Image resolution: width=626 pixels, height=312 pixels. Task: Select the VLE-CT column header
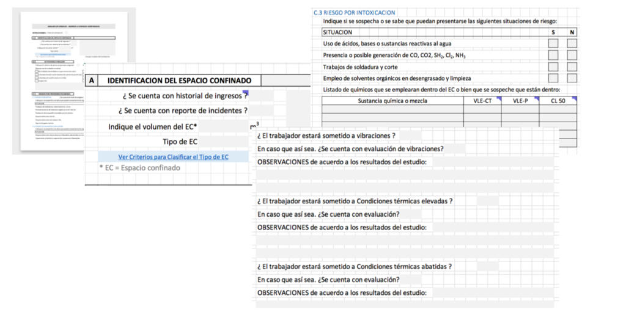(482, 101)
